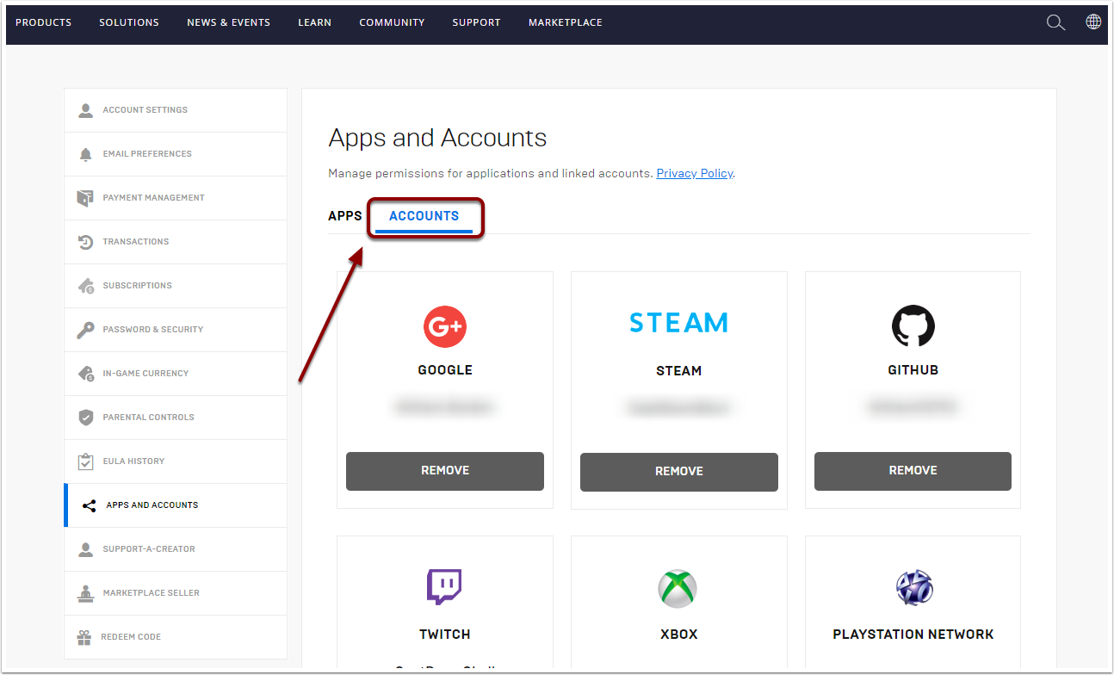
Task: Open the Support menu
Action: tap(477, 22)
